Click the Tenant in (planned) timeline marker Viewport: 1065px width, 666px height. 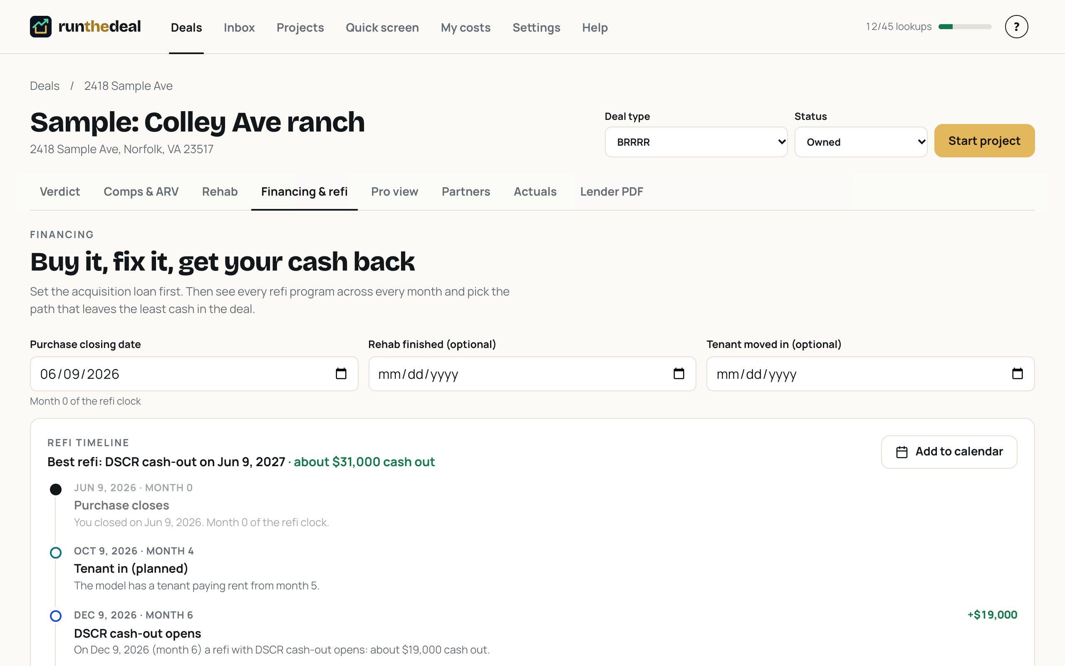click(x=55, y=552)
